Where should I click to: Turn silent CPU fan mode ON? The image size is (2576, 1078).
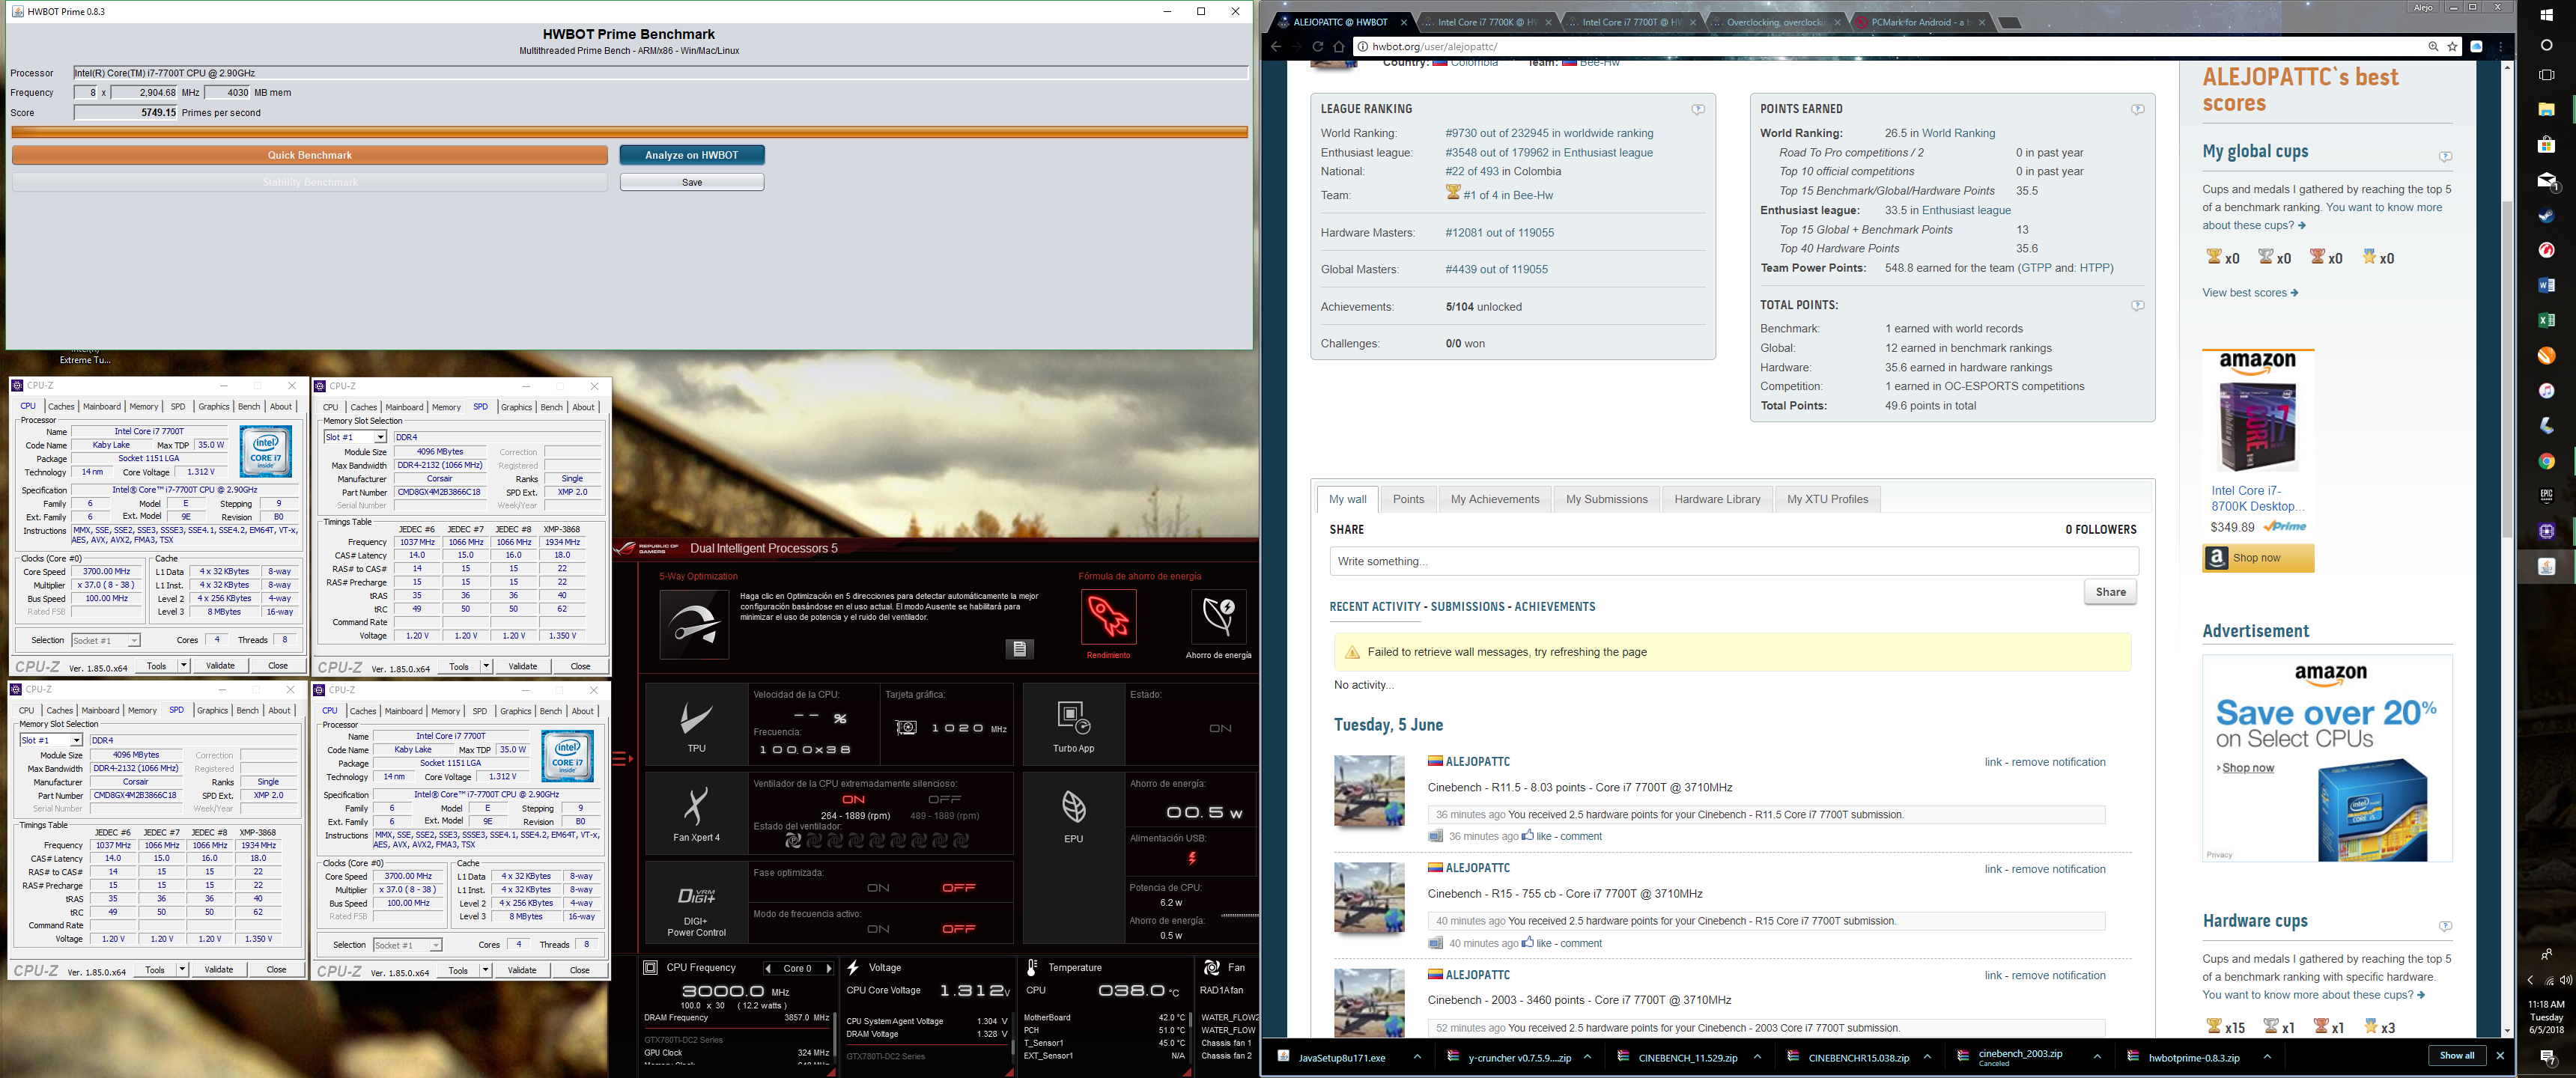(x=853, y=799)
